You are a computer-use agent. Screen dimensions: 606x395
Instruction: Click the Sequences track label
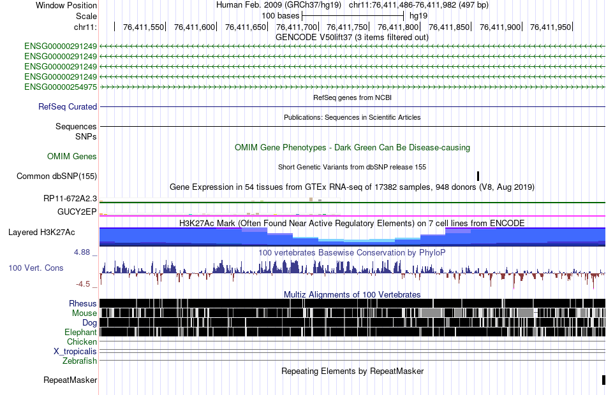point(76,127)
